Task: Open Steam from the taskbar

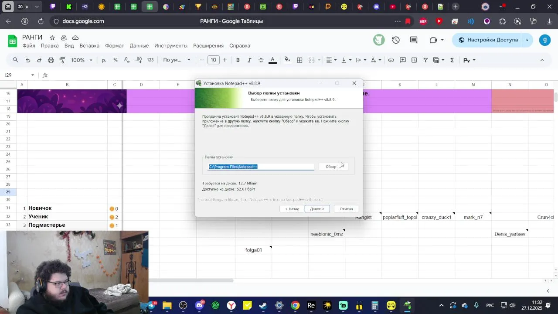Action: pos(263,306)
